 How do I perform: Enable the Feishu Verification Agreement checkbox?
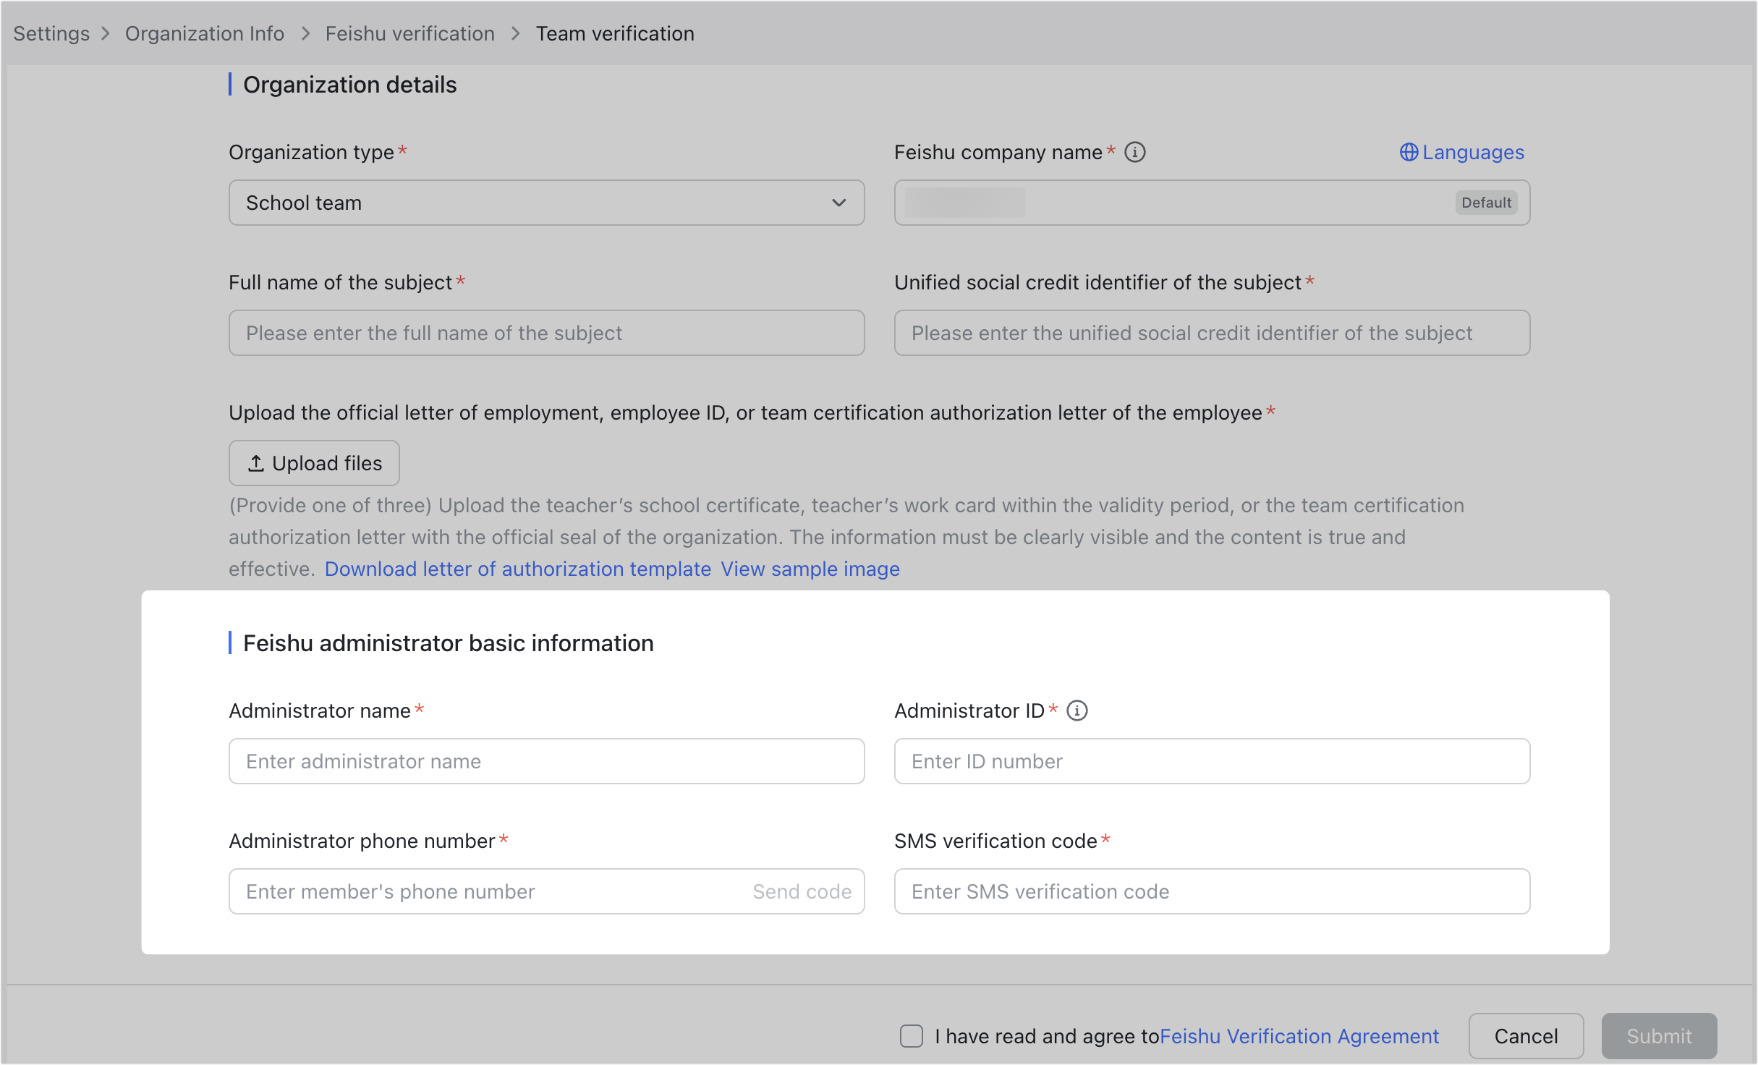point(911,1036)
